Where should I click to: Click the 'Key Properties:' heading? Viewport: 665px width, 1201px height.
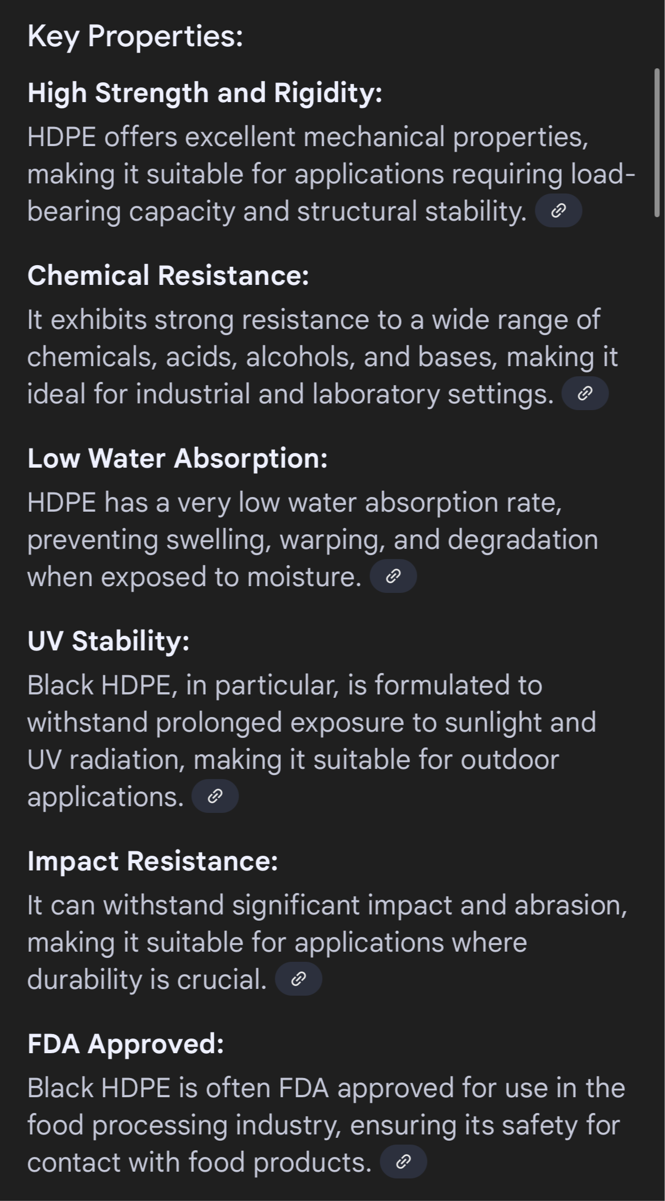point(135,37)
